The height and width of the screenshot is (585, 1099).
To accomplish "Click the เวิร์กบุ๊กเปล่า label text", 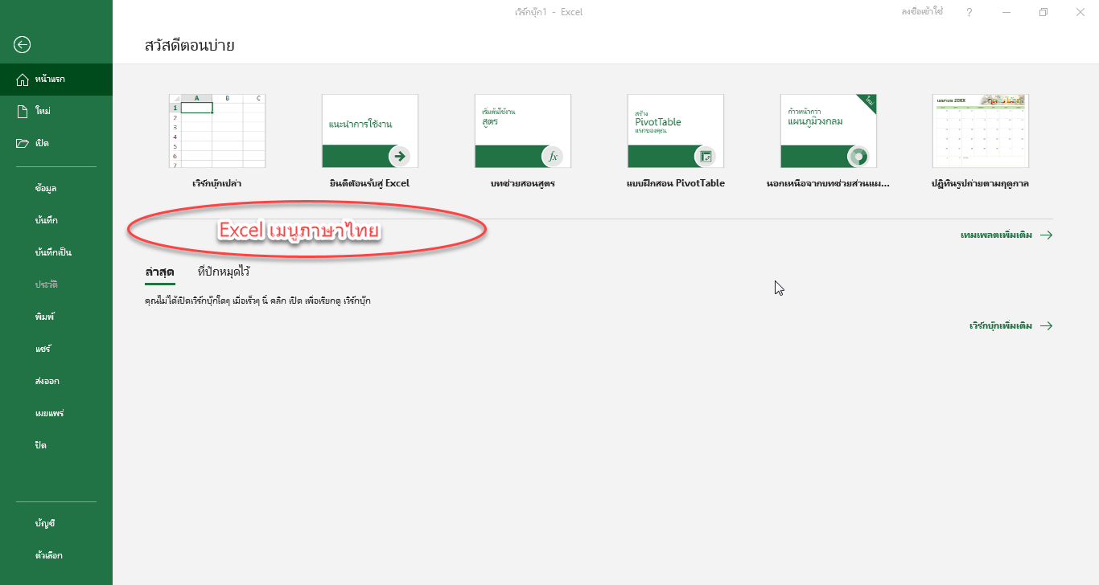I will 217,183.
